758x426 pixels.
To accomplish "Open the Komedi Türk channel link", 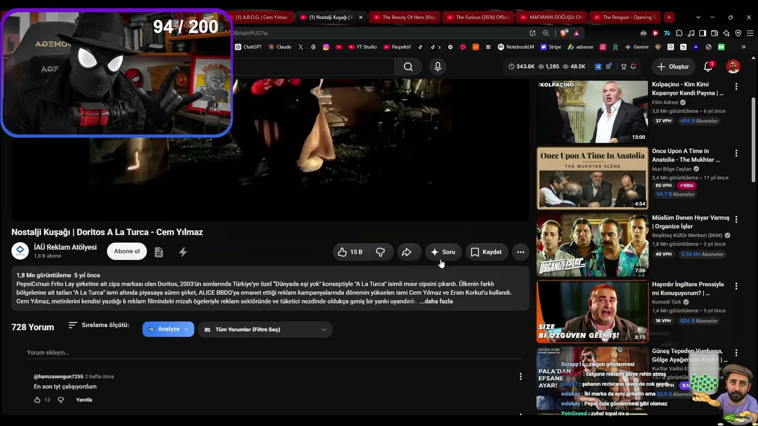I will (x=667, y=302).
